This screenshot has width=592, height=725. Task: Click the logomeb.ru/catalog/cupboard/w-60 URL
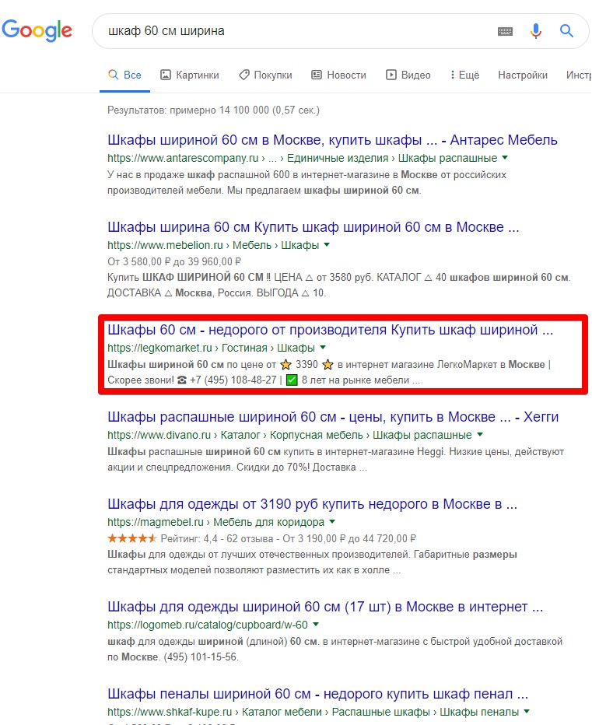pyautogui.click(x=208, y=625)
